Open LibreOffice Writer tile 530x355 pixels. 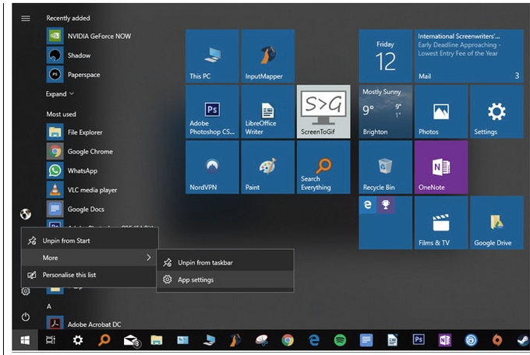[267, 112]
